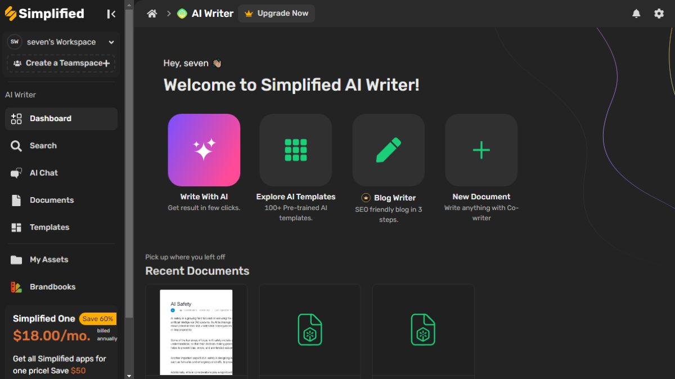Click the Search magnifier icon

pos(16,146)
